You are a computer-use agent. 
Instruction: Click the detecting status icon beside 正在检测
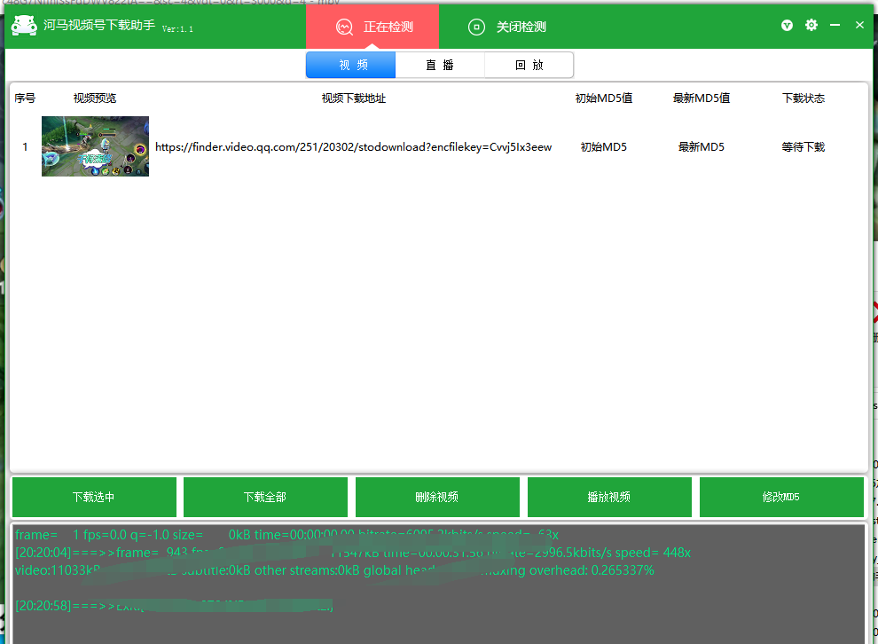click(x=345, y=27)
